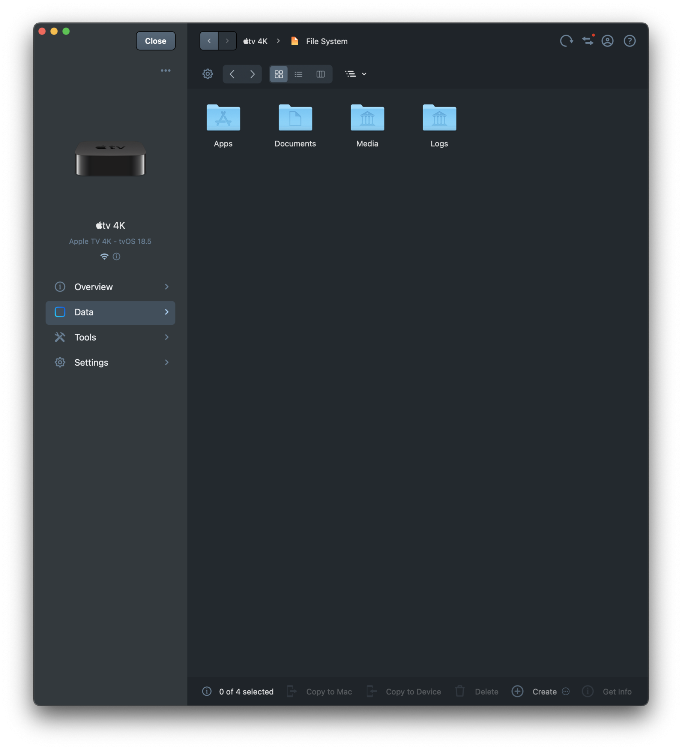Viewport: 682px width, 750px height.
Task: Open the Settings section
Action: [110, 362]
